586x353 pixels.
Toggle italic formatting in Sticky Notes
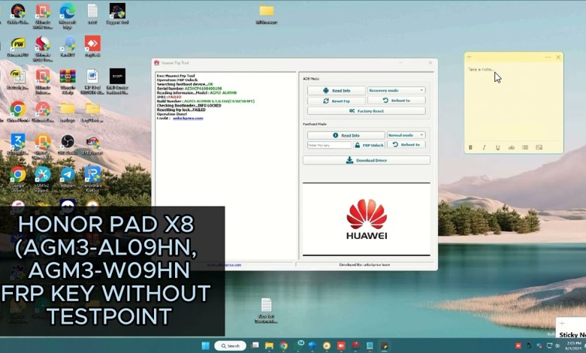tap(484, 147)
